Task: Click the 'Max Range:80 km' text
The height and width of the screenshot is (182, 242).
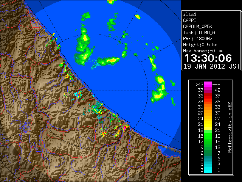Action: [x=203, y=51]
